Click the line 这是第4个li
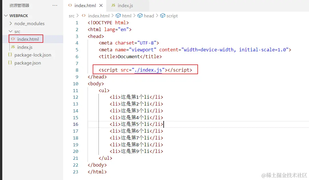Viewport: 309px width, 180px height. click(x=136, y=118)
